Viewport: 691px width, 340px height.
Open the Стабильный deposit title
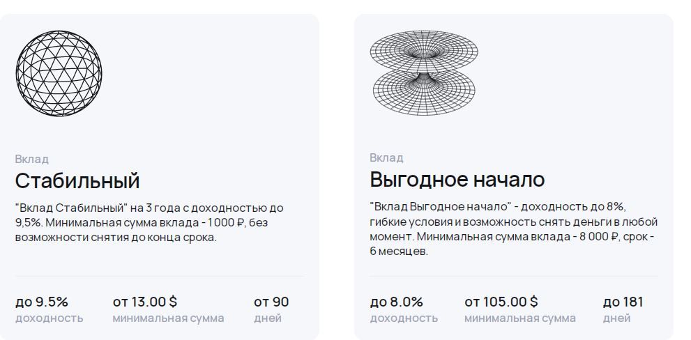(x=77, y=180)
